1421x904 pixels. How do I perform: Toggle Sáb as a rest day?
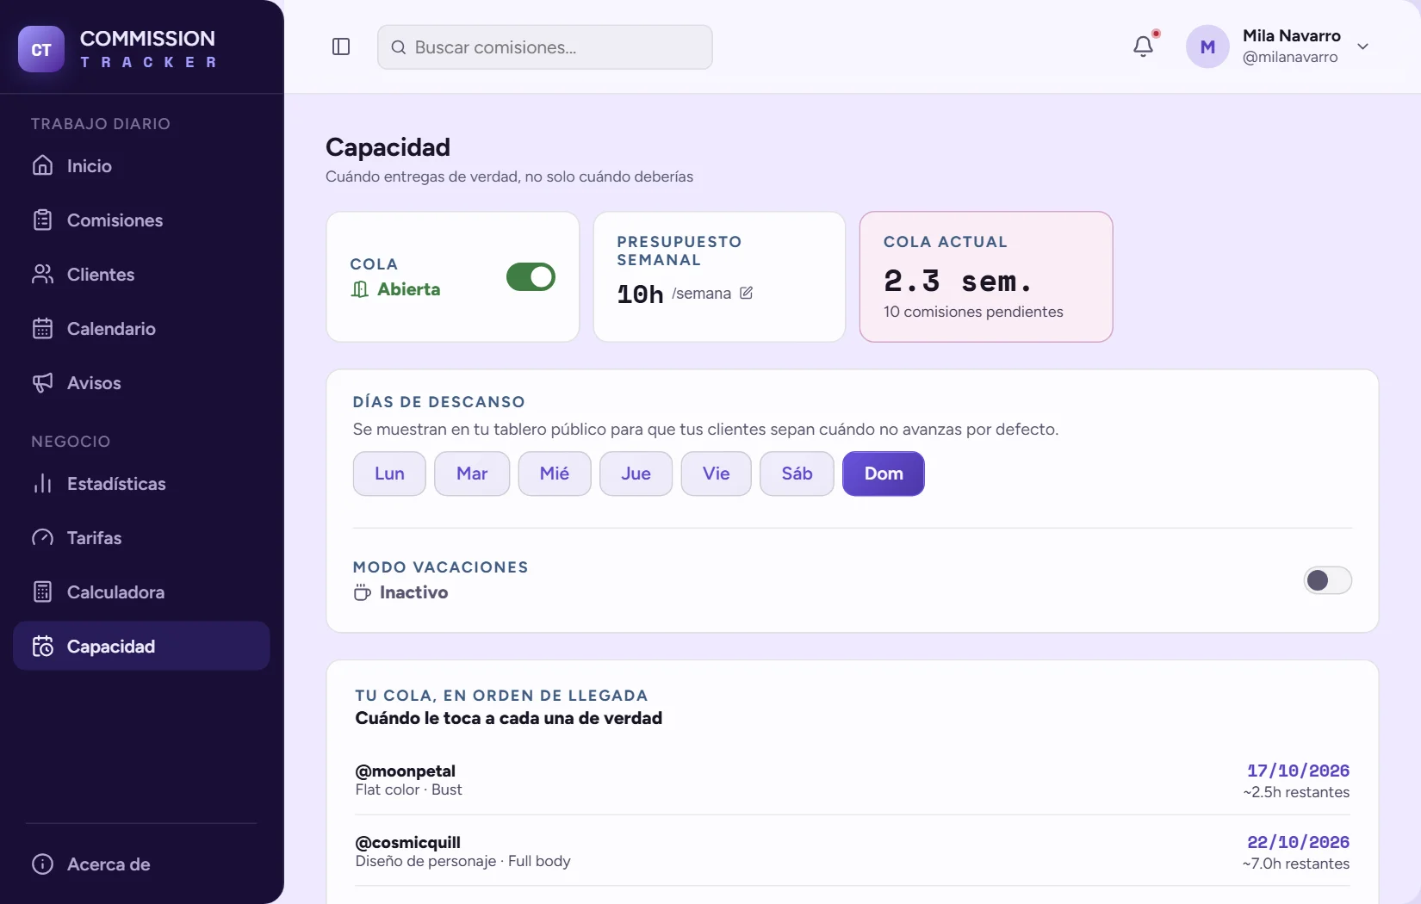(797, 474)
